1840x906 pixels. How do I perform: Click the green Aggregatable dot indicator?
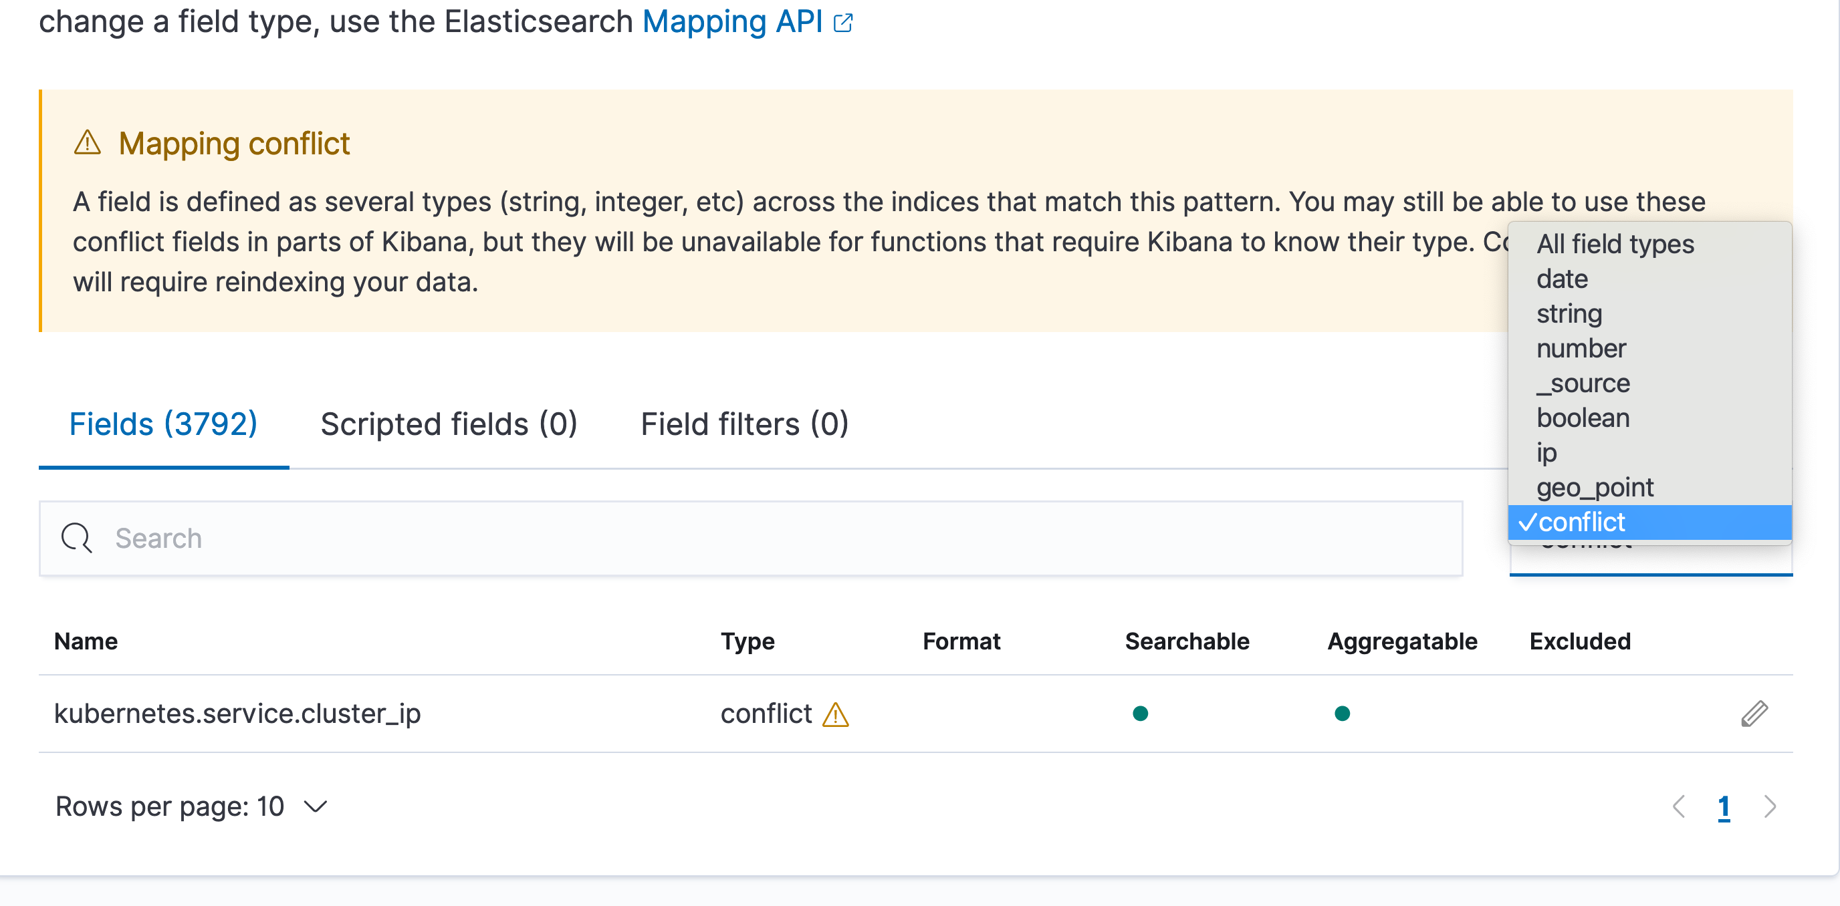pyautogui.click(x=1342, y=713)
